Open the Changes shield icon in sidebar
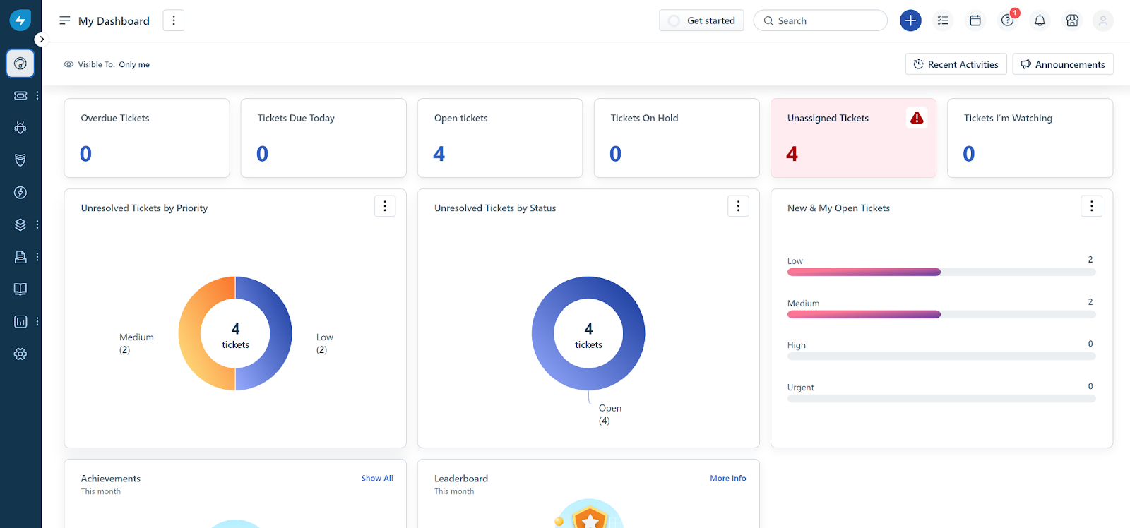The height and width of the screenshot is (528, 1130). coord(20,160)
